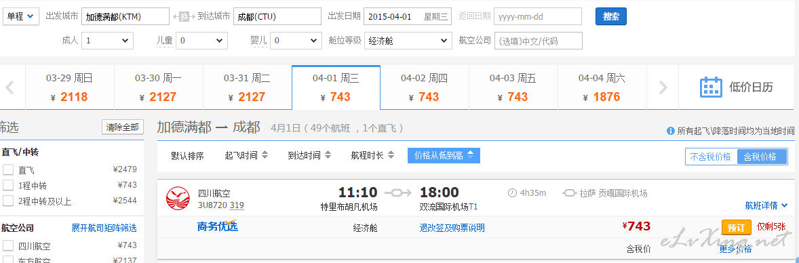The width and height of the screenshot is (799, 263).
Task: Click the 搜索 search button
Action: 611,16
